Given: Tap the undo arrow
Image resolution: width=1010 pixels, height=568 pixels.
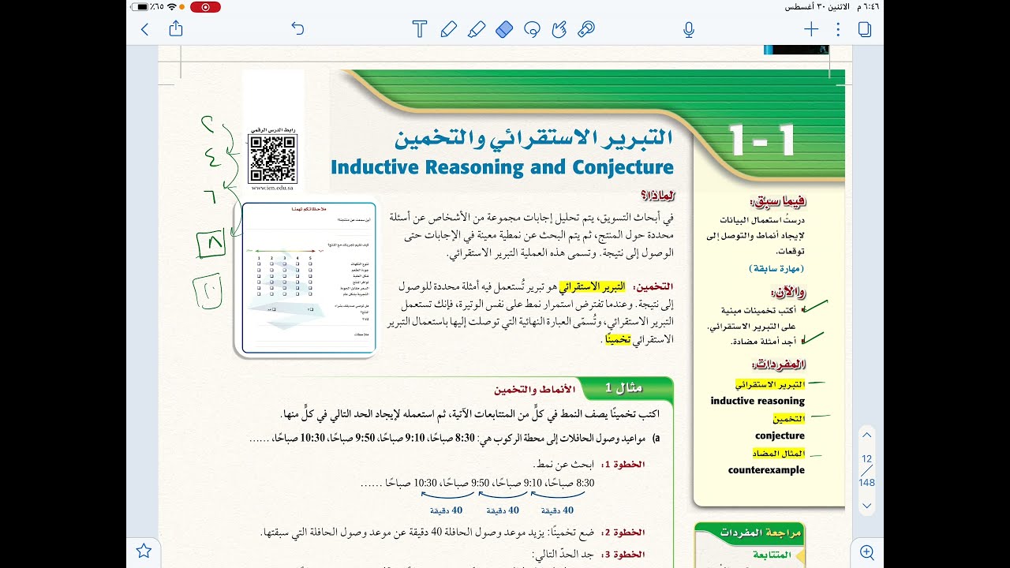Looking at the screenshot, I should click(x=297, y=29).
